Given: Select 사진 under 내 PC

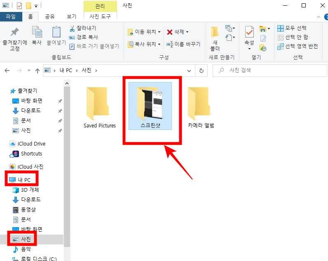Looking at the screenshot, I should pyautogui.click(x=26, y=239).
